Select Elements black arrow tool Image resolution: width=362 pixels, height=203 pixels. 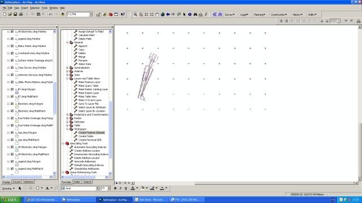pyautogui.click(x=184, y=15)
